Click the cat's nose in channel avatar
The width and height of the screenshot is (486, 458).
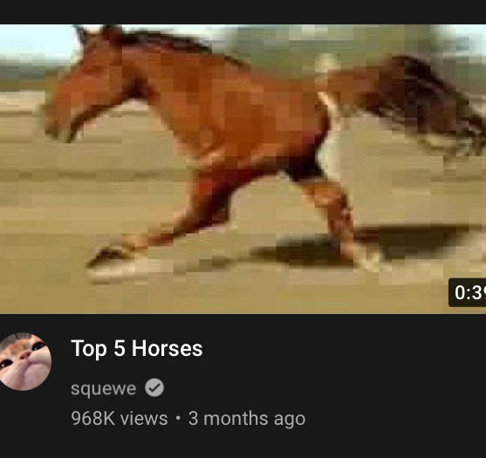24,355
